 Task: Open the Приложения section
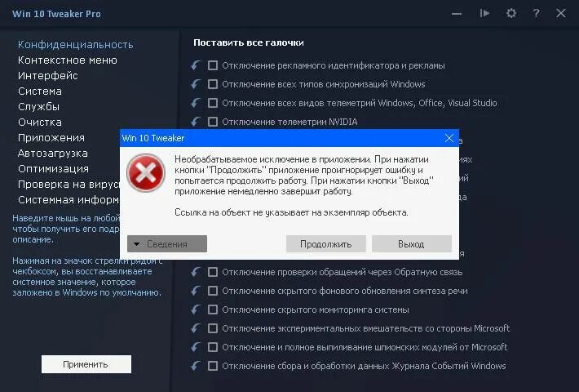tap(51, 138)
